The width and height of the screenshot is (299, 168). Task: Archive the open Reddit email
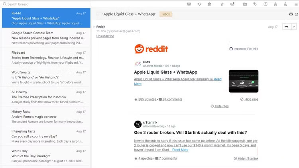189,4
